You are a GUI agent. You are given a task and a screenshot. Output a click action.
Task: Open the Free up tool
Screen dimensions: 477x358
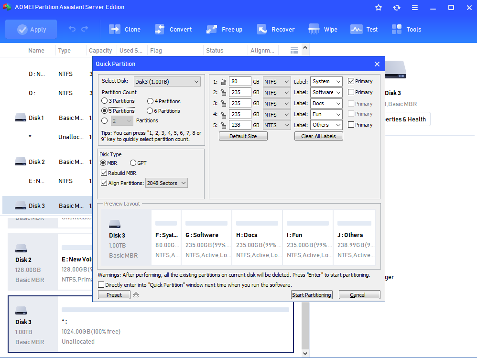tap(224, 29)
